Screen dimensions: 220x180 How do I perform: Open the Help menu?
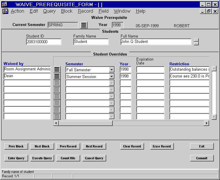coord(140,11)
